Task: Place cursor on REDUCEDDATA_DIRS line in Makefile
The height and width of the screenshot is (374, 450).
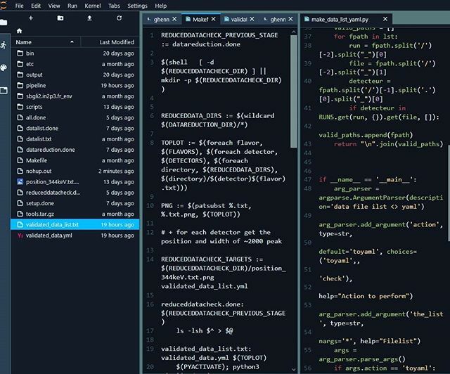Action: coord(217,116)
